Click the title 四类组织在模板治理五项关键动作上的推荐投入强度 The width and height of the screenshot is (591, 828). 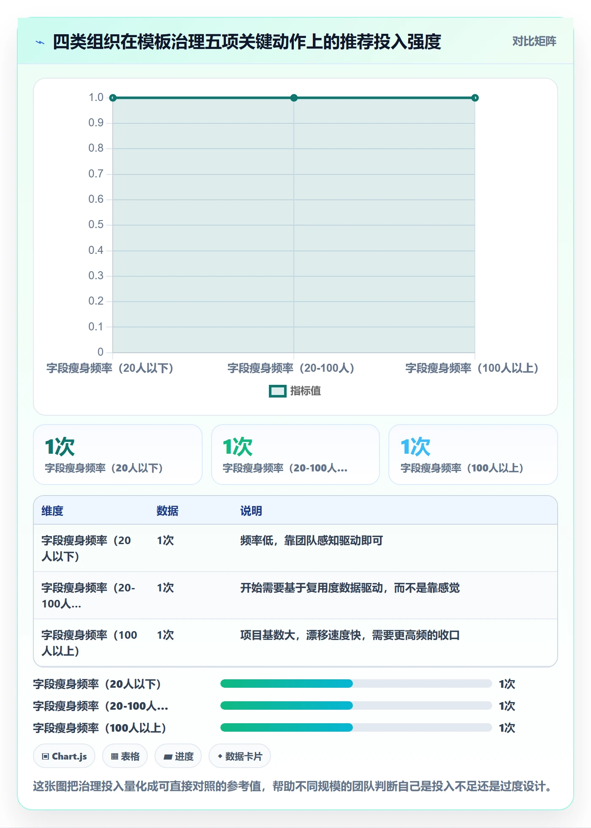coord(247,42)
